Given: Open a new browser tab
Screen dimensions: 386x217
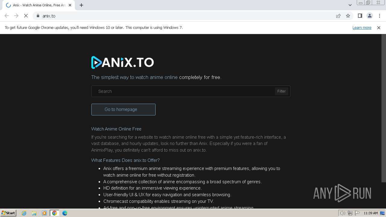Looking at the screenshot, I should point(81,5).
